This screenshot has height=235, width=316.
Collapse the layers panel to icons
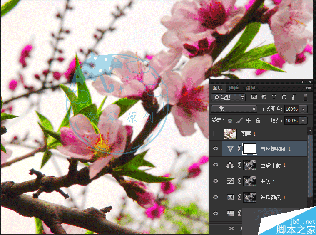[303, 82]
